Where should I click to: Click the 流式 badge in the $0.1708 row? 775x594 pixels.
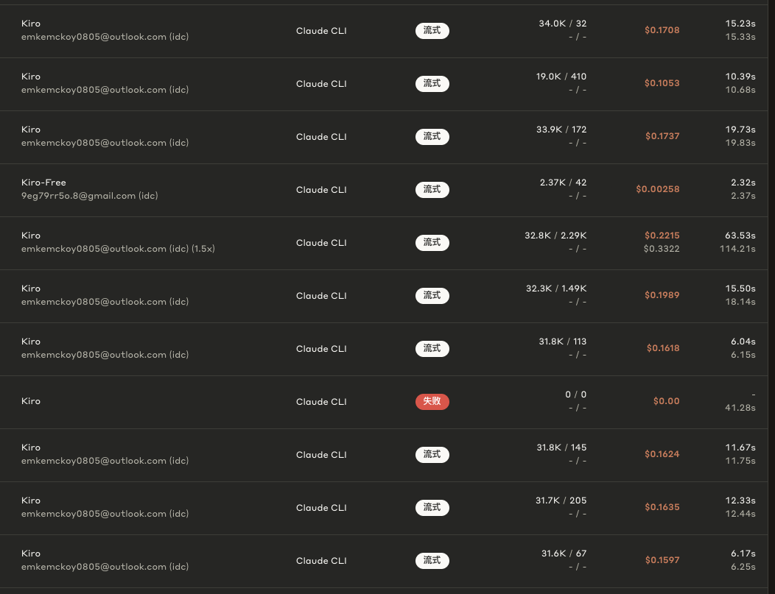tap(432, 31)
